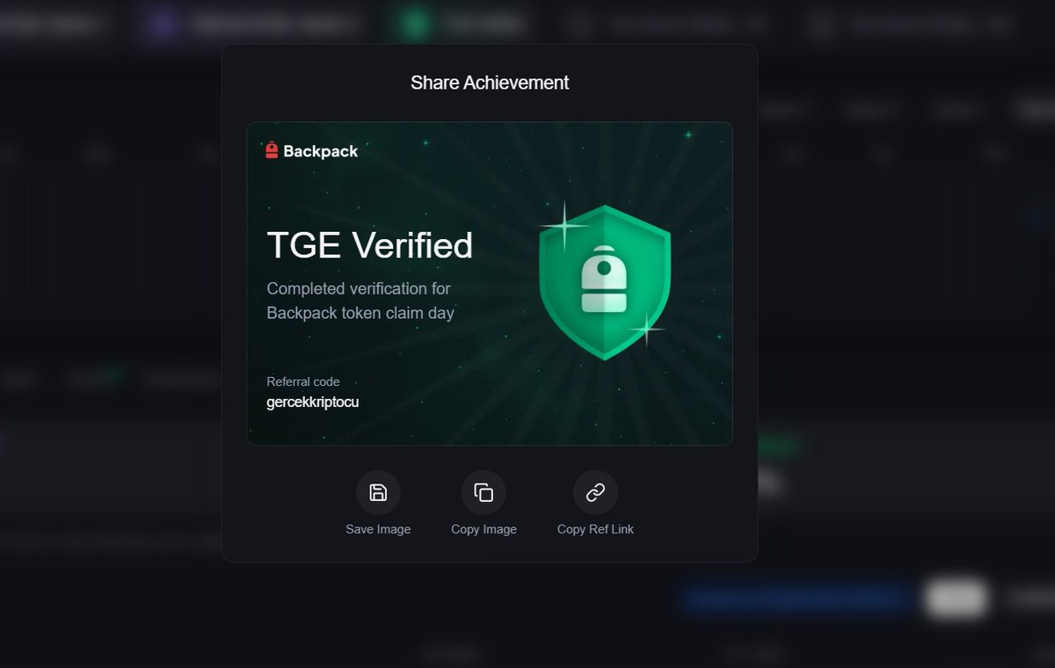1055x668 pixels.
Task: Expand the rightmost dropdown behind the modal
Action: pyautogui.click(x=954, y=110)
